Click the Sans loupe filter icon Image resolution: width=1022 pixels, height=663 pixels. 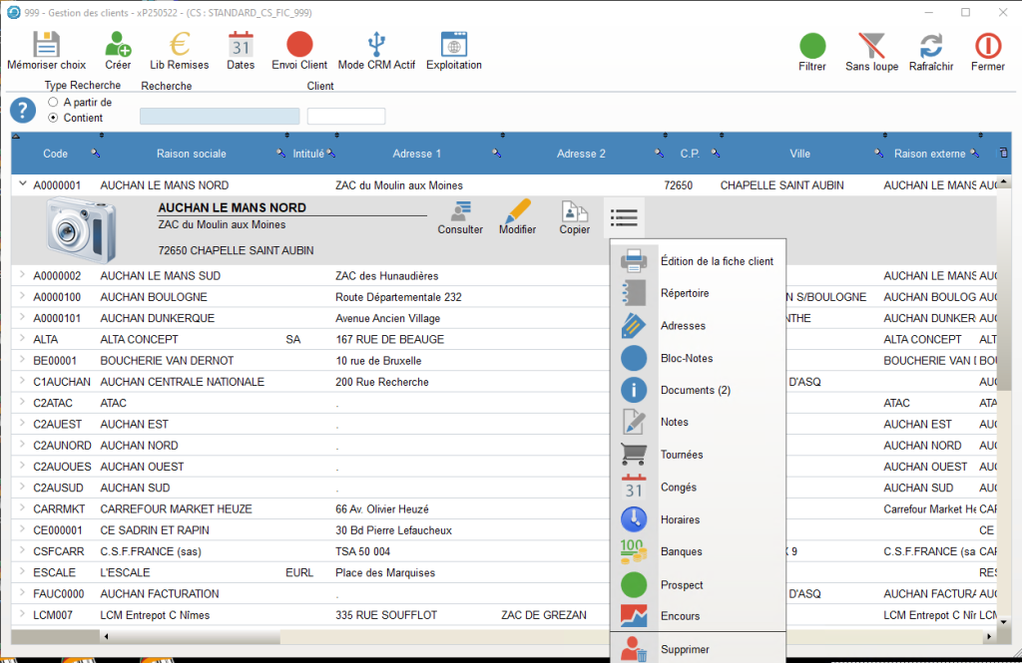(871, 47)
